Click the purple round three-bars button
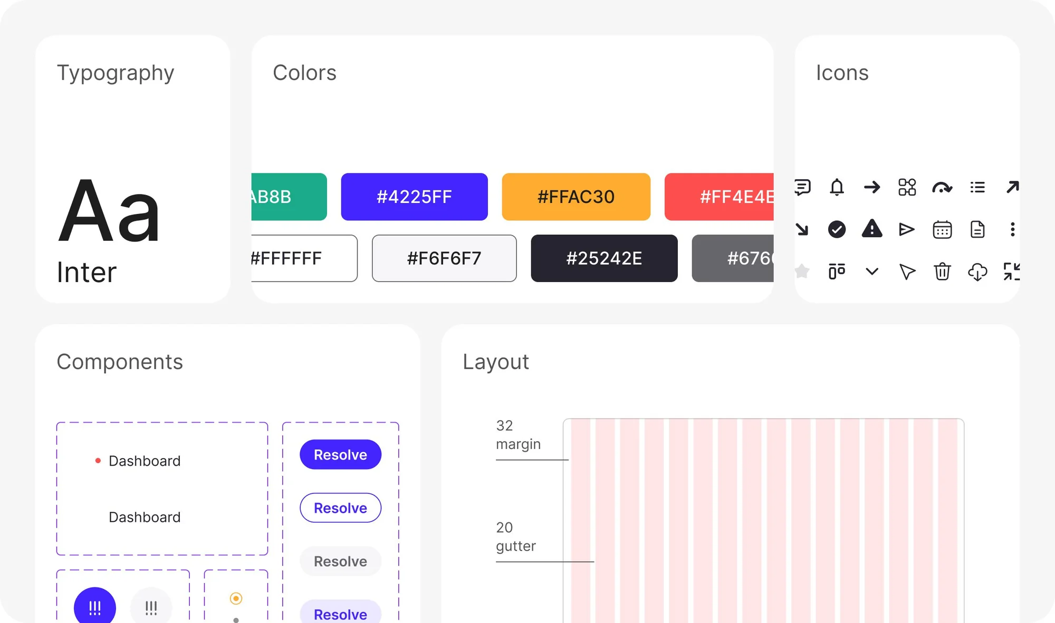1055x623 pixels. point(95,606)
